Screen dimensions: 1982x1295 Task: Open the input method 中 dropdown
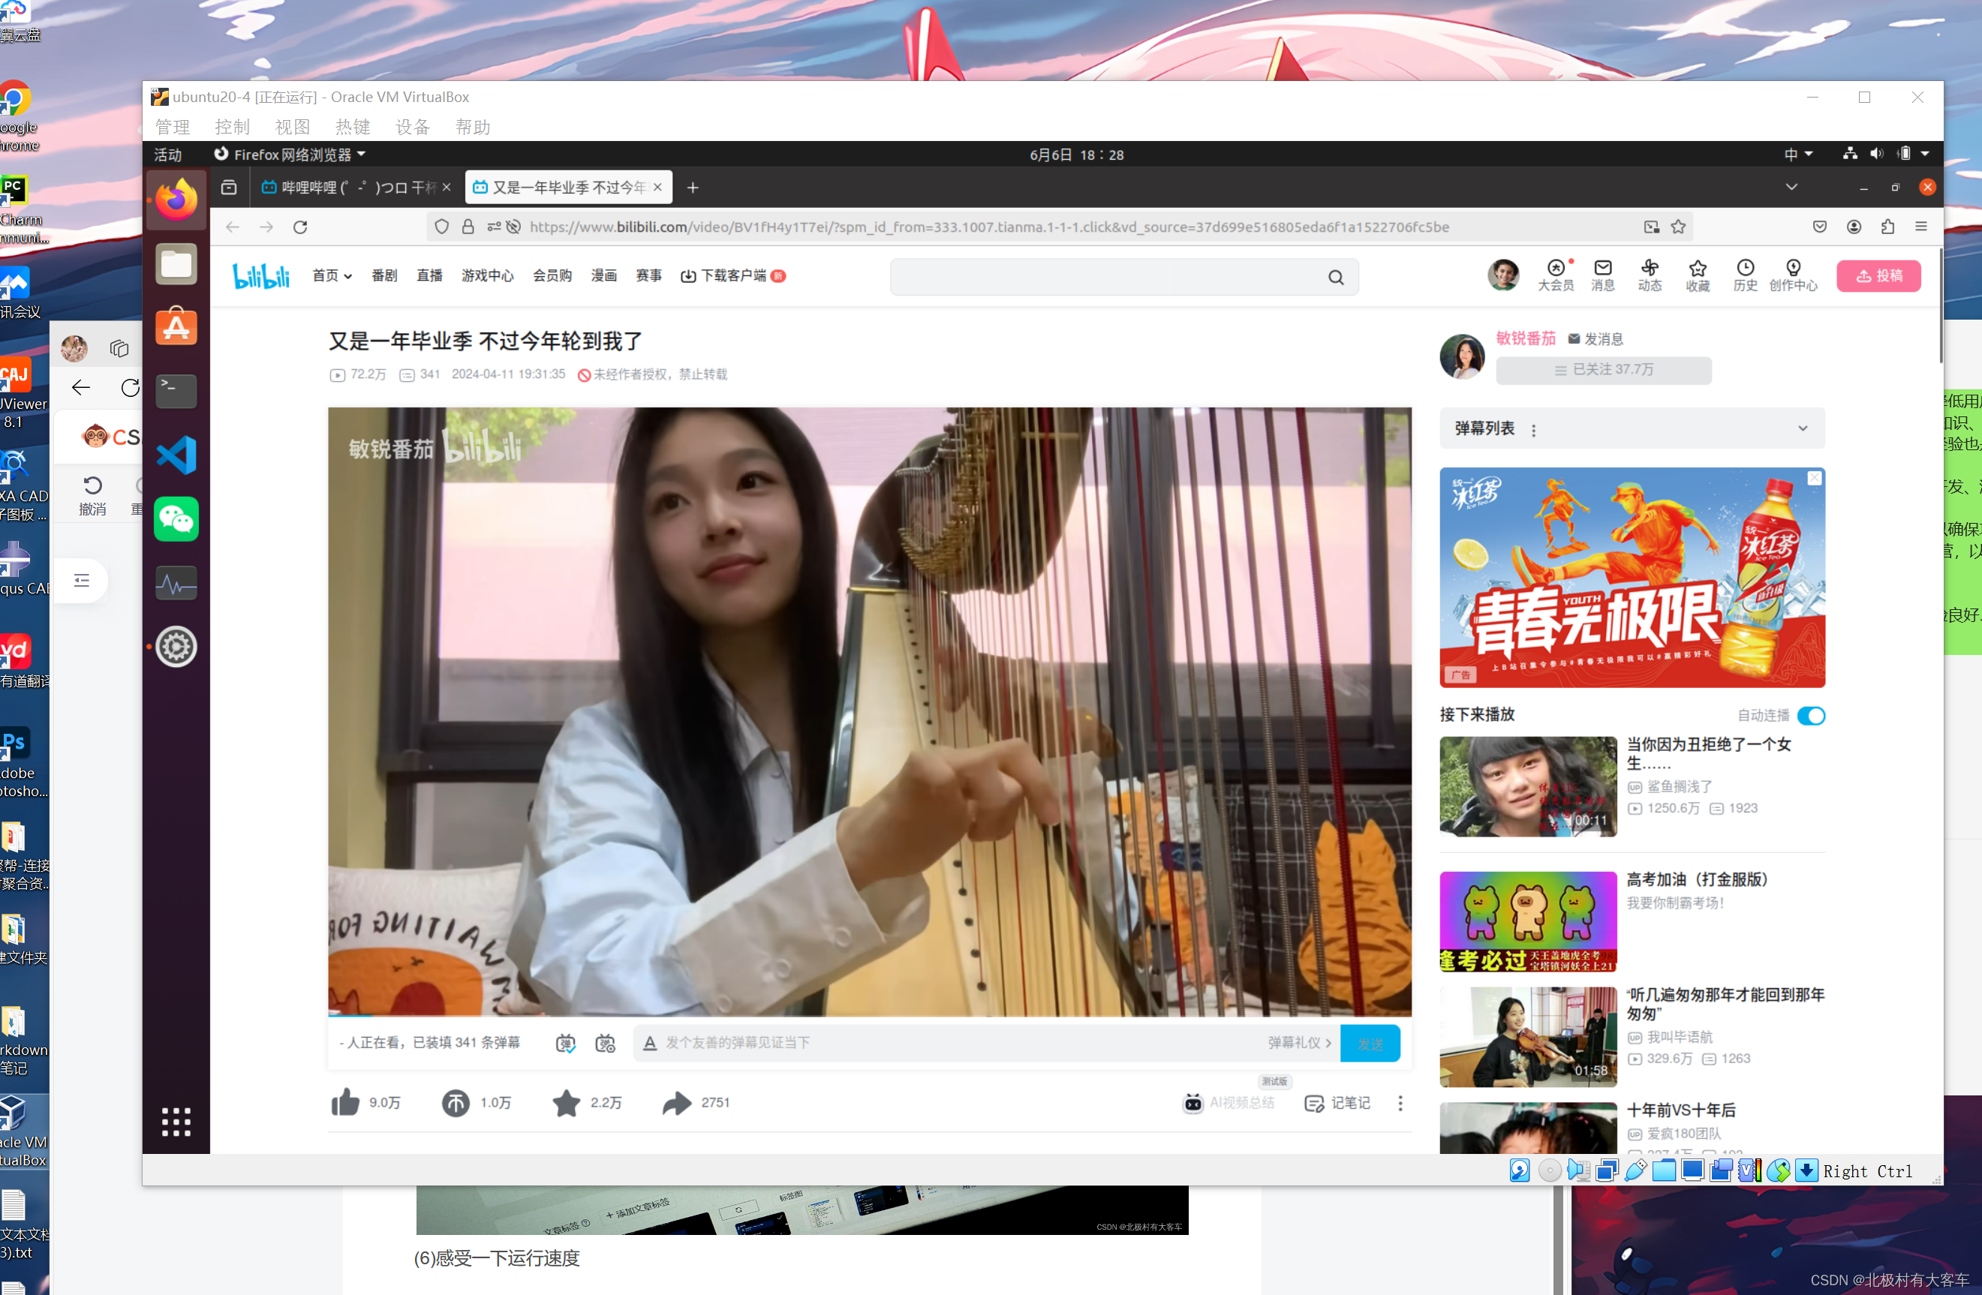(x=1798, y=154)
